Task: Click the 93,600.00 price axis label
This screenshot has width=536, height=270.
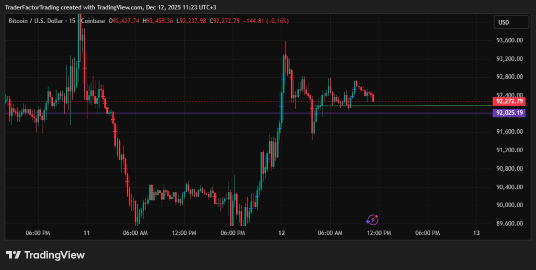Action: coord(509,40)
